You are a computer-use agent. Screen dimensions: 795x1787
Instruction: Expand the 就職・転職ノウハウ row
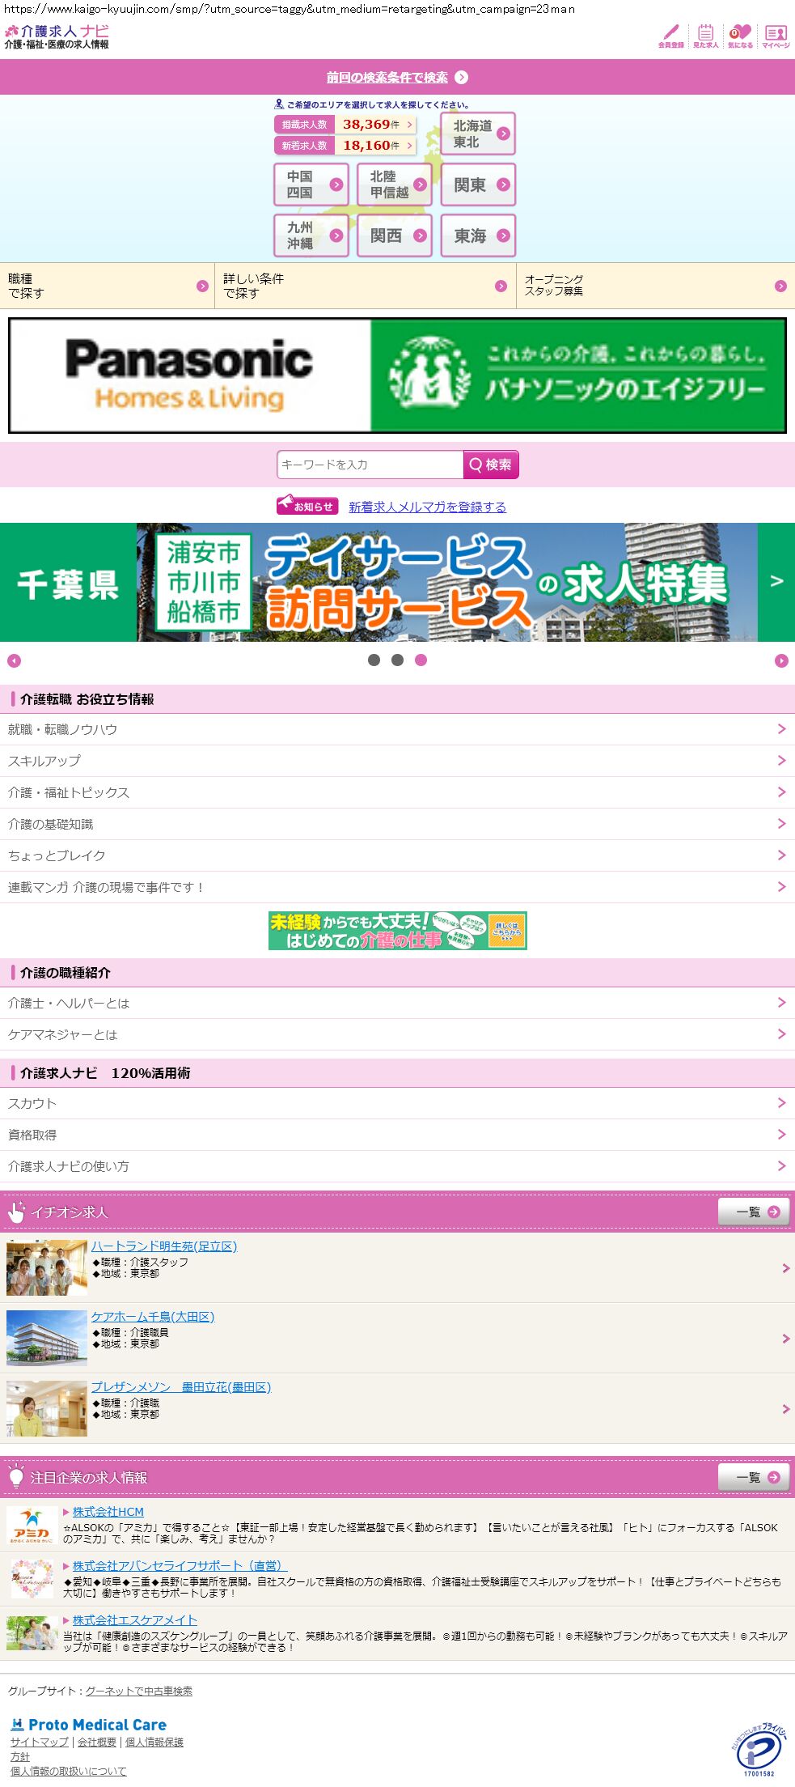point(397,729)
